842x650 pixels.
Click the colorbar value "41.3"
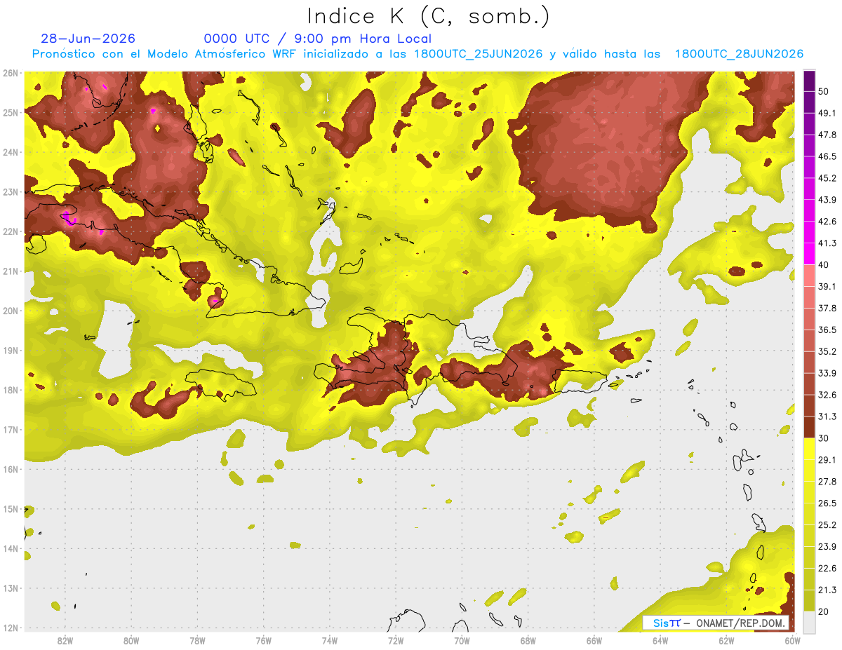[827, 243]
